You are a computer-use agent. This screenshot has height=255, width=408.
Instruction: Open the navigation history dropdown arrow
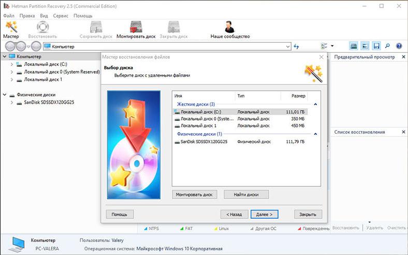(28, 47)
